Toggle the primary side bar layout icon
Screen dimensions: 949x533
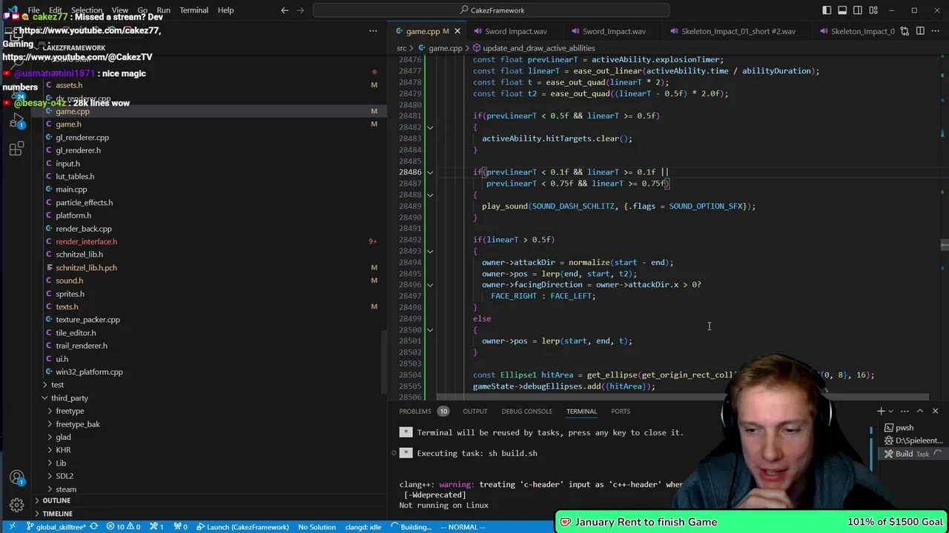point(827,10)
